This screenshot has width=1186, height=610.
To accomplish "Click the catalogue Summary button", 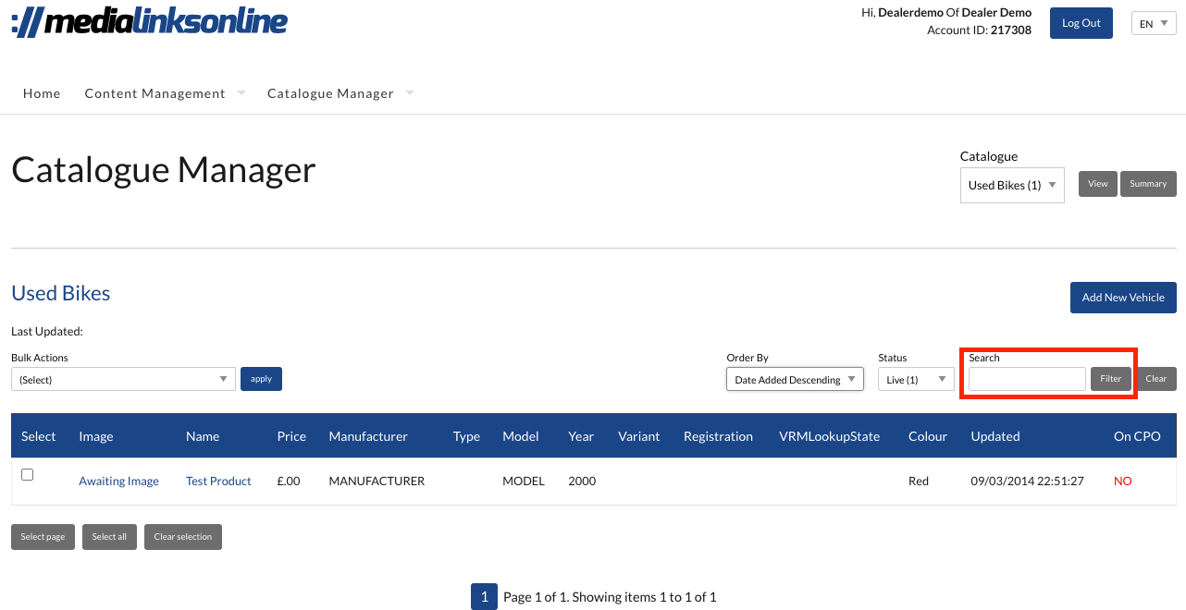I will tap(1148, 184).
